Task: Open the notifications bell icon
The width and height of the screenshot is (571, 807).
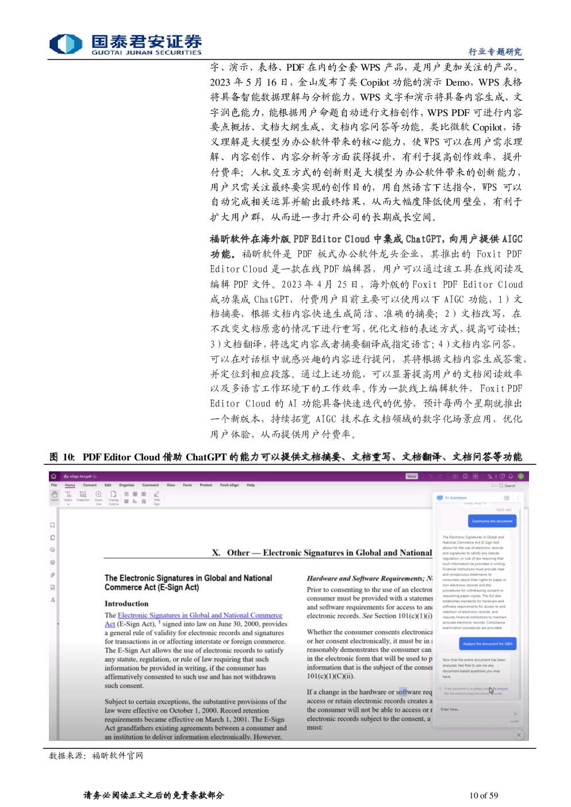Action: [511, 476]
